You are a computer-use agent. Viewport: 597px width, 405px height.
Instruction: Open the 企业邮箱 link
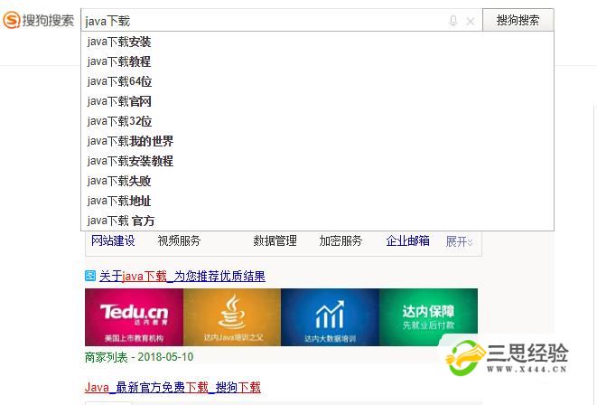tap(408, 241)
